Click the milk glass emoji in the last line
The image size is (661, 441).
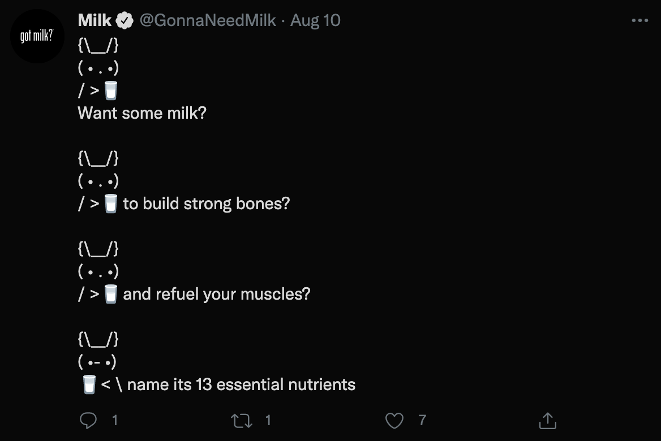pos(89,384)
